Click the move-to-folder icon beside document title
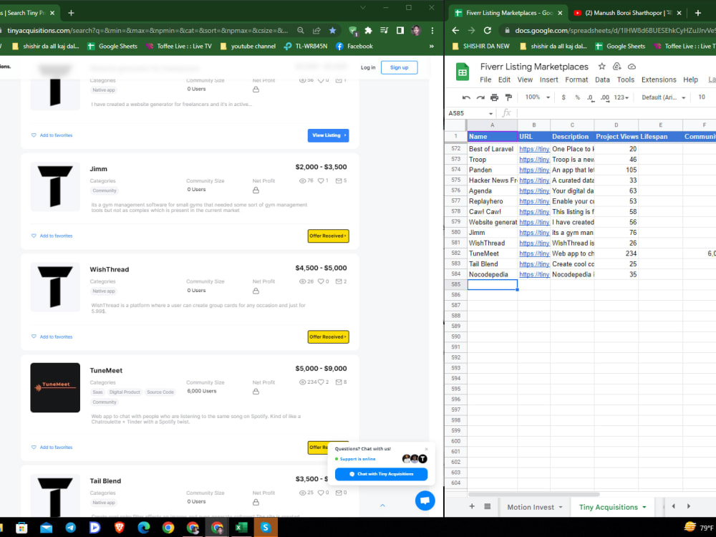716x537 pixels. pos(617,67)
